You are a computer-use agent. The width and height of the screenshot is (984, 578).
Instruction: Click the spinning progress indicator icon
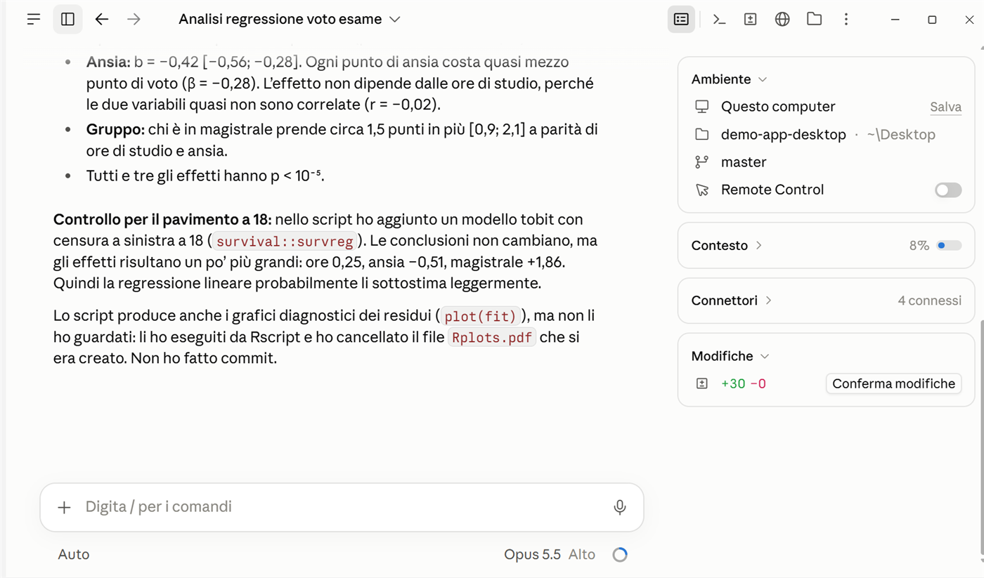[x=619, y=555]
